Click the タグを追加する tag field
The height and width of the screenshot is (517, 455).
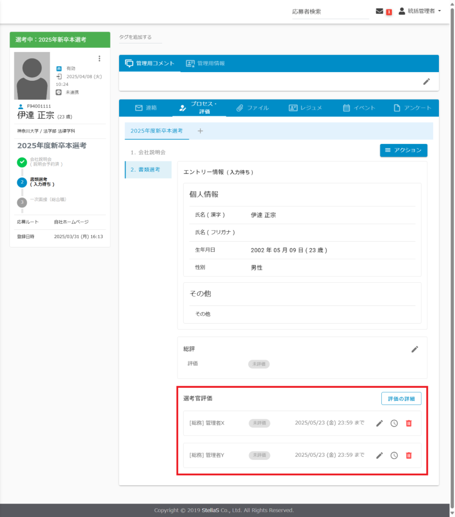point(135,37)
